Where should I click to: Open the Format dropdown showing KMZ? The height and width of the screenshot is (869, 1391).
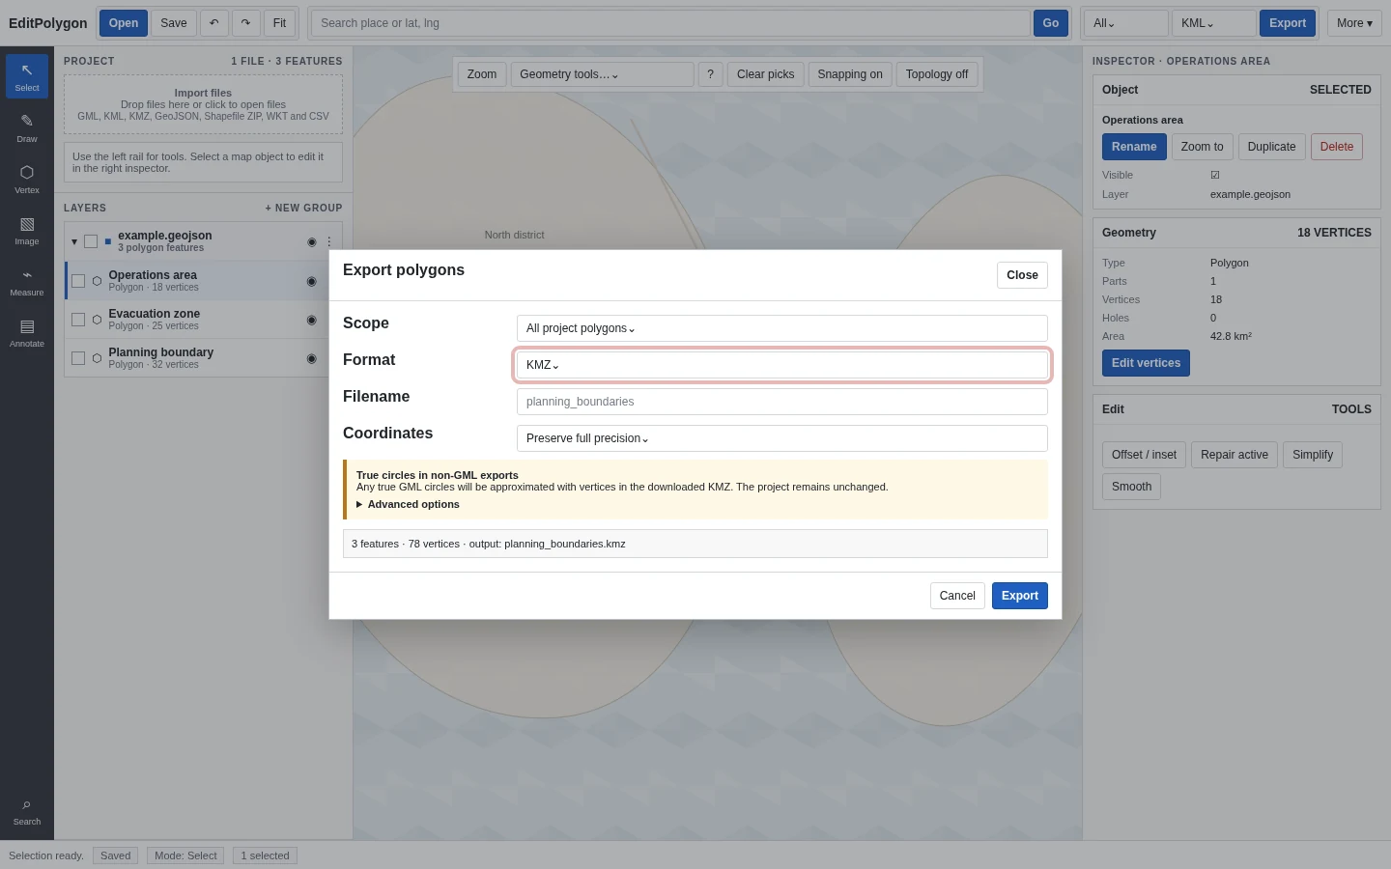point(782,365)
